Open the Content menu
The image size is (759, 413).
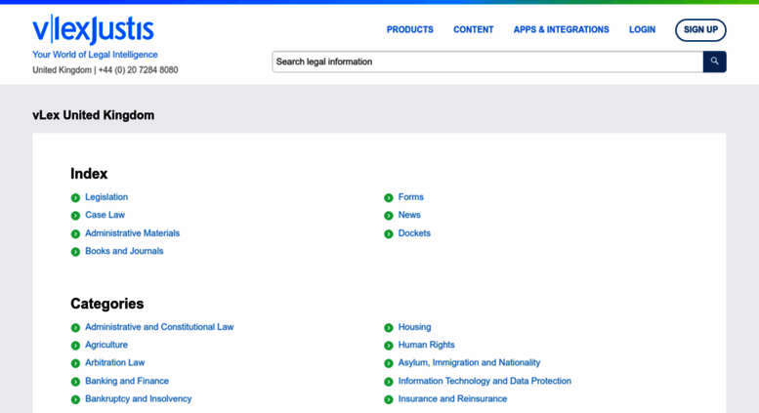pos(474,30)
